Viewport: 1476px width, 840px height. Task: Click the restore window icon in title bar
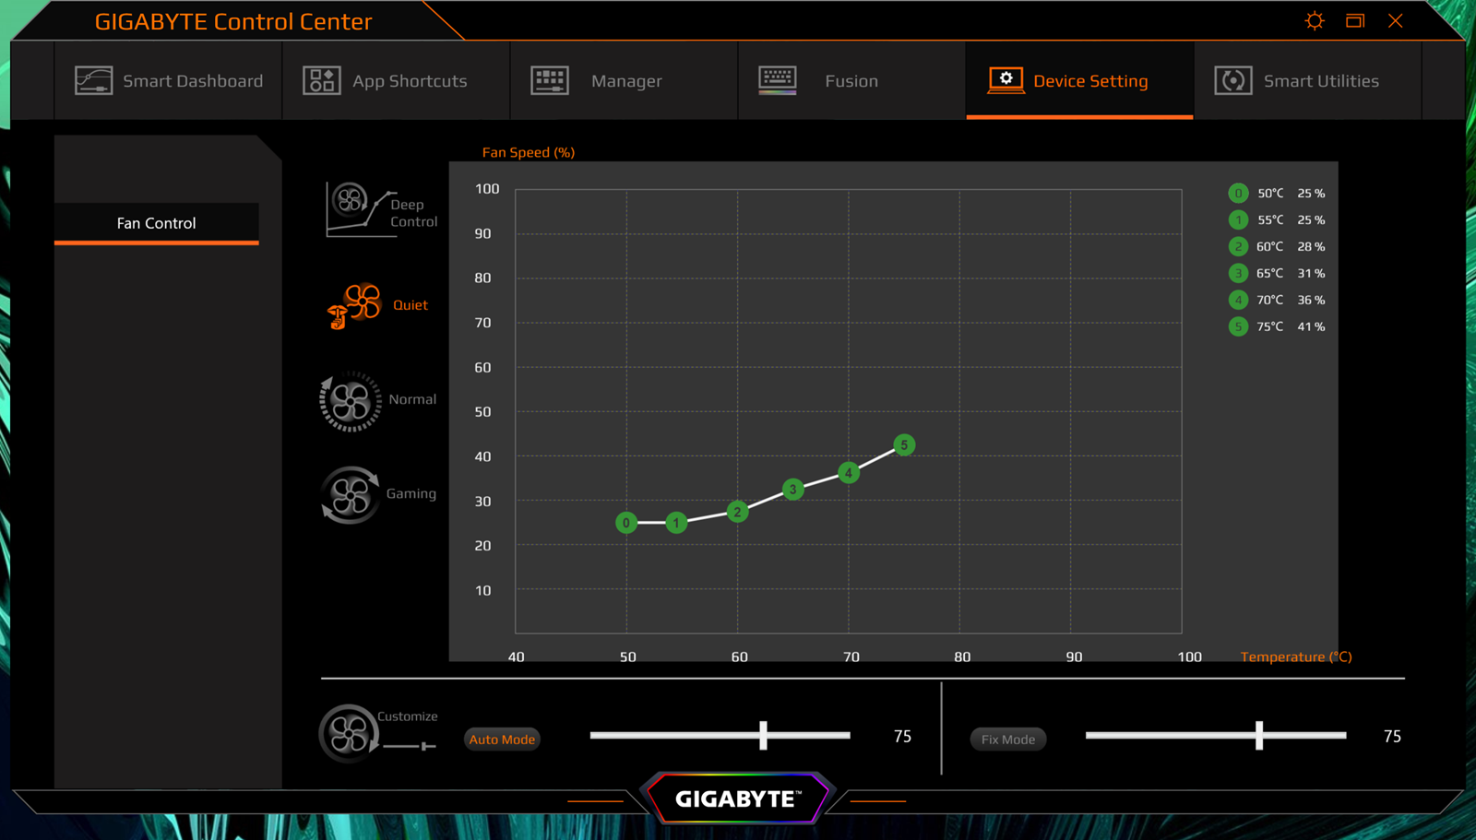pyautogui.click(x=1355, y=20)
